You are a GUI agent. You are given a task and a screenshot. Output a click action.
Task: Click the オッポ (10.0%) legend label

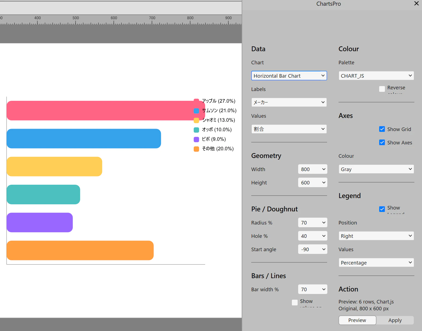coord(217,129)
